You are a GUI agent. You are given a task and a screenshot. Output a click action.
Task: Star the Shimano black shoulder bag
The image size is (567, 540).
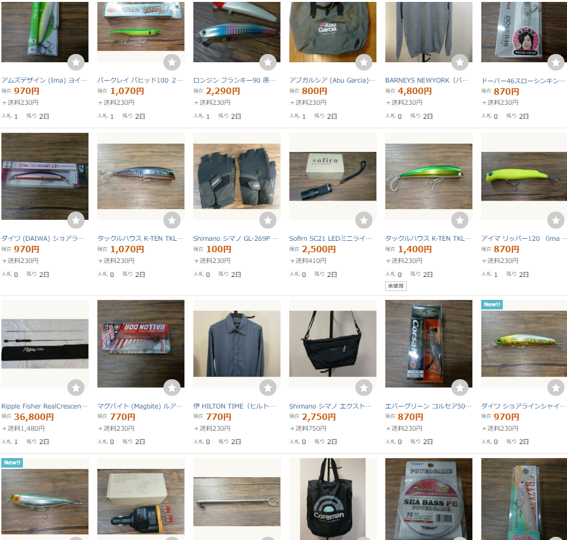click(364, 388)
